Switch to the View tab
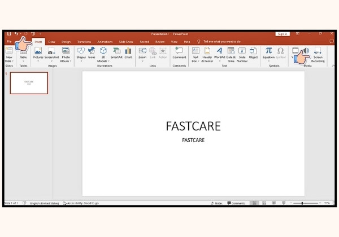Screen dimensions: 339x237 tap(174, 42)
